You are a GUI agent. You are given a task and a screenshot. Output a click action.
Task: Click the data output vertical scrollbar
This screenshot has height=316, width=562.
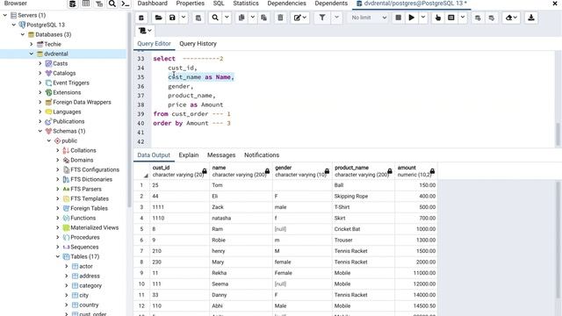[x=558, y=240]
